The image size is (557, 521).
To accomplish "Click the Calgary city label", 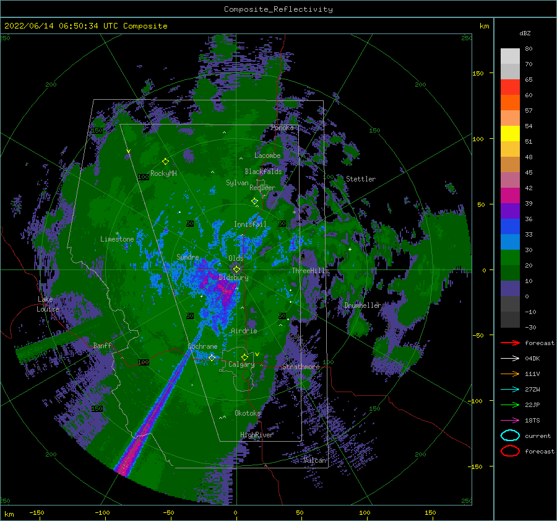I will click(x=241, y=364).
